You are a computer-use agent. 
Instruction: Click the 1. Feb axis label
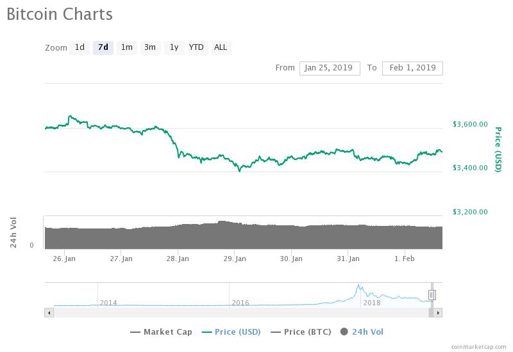tap(405, 259)
